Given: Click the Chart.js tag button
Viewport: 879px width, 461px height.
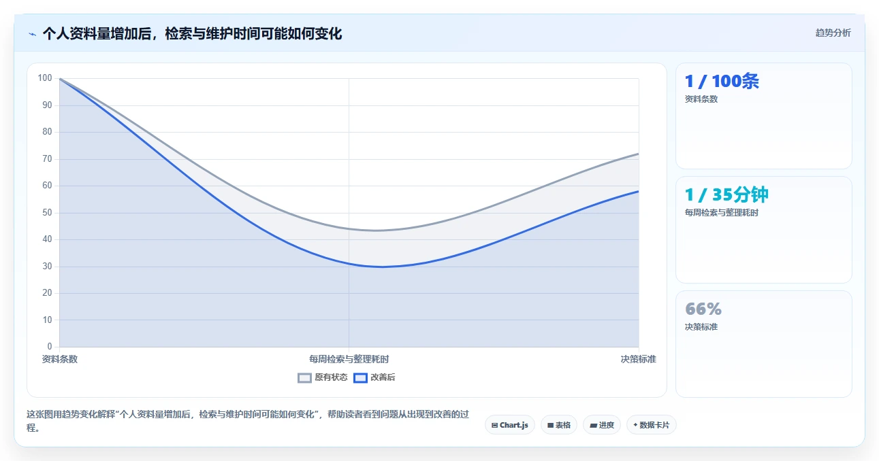Looking at the screenshot, I should 510,425.
